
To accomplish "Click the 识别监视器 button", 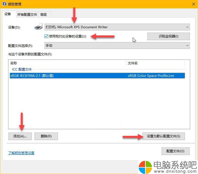I will tap(168, 36).
